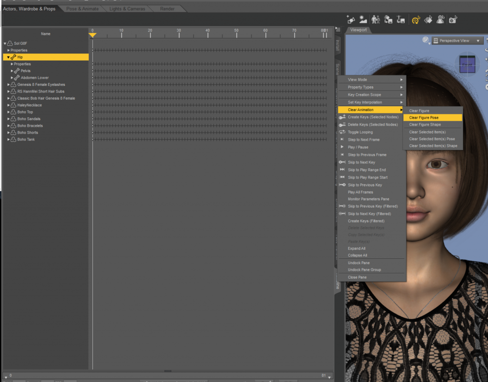Viewport: 488px width, 382px height.
Task: Choose Clear Figure Pose from submenu
Action: (424, 118)
